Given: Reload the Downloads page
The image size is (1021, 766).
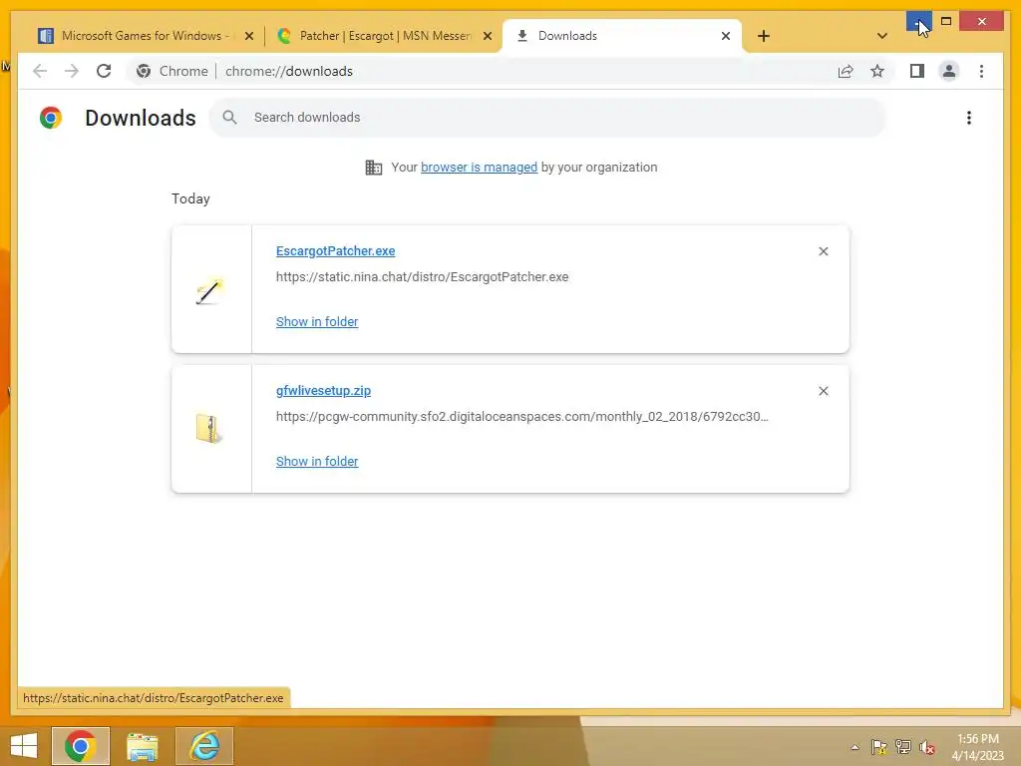Looking at the screenshot, I should [x=104, y=71].
